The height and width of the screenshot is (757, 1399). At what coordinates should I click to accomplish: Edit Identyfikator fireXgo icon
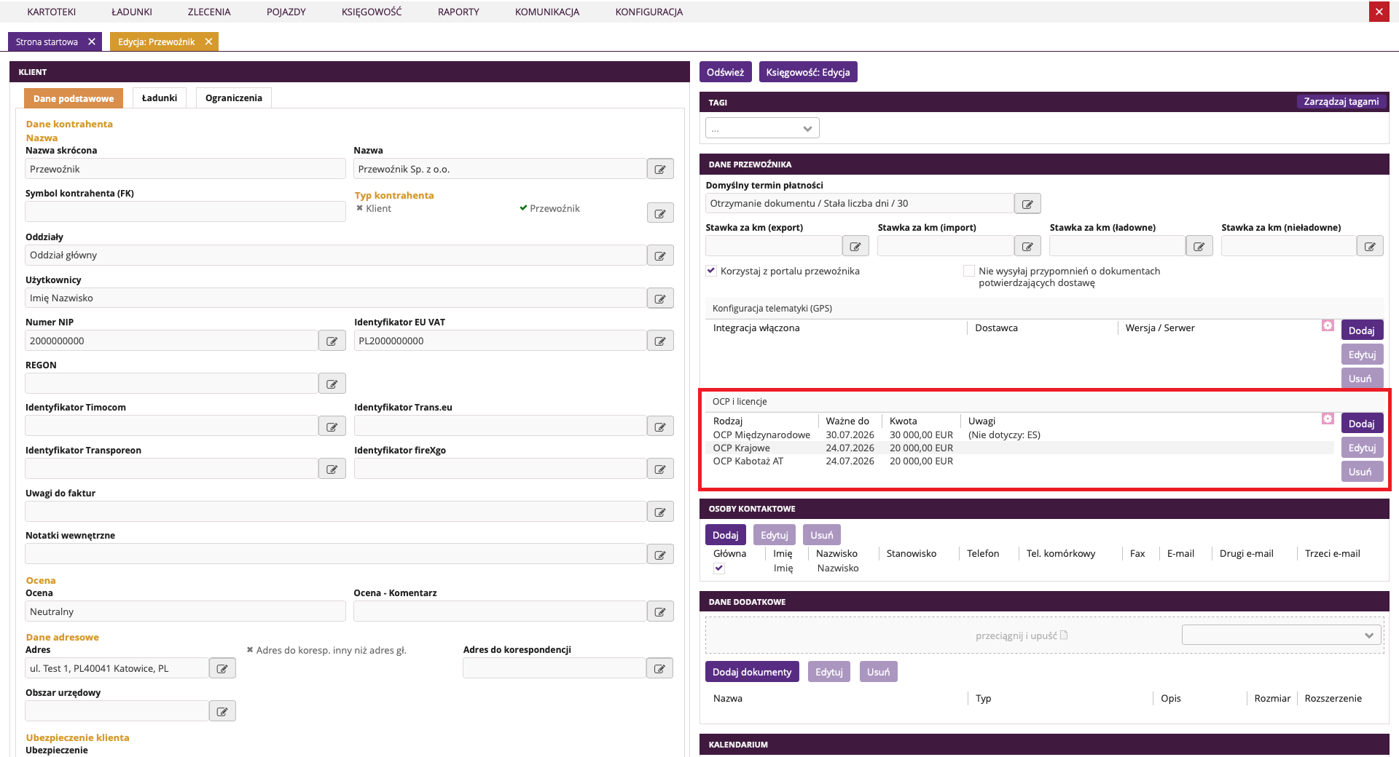[x=660, y=469]
